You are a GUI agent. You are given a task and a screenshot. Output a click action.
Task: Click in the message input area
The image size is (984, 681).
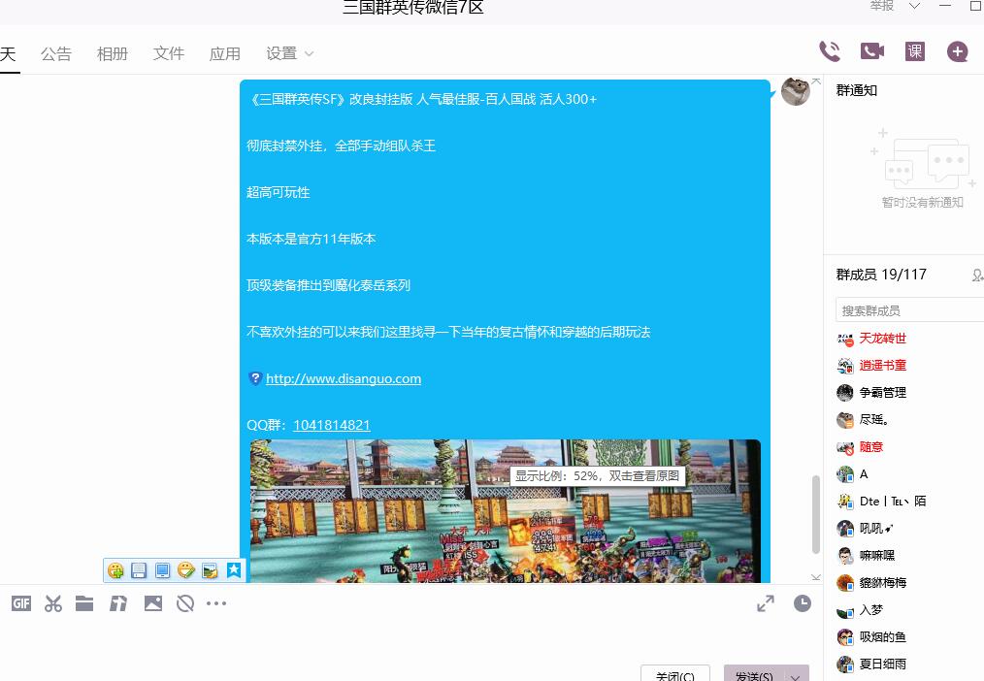(x=402, y=639)
